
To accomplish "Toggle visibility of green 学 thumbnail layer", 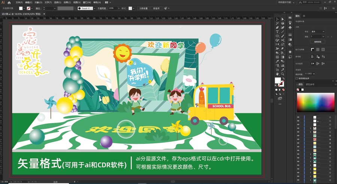I will (298, 136).
